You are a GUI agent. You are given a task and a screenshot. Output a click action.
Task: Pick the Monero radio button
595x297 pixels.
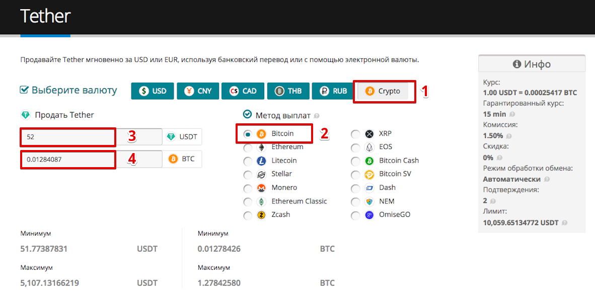point(248,188)
